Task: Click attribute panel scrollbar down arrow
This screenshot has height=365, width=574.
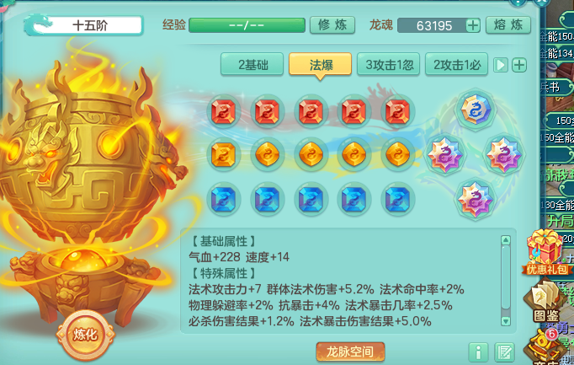Action: (506, 320)
